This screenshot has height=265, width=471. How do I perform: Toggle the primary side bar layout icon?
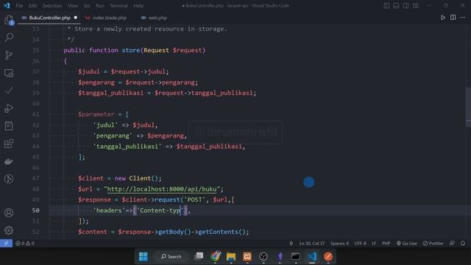click(386, 6)
